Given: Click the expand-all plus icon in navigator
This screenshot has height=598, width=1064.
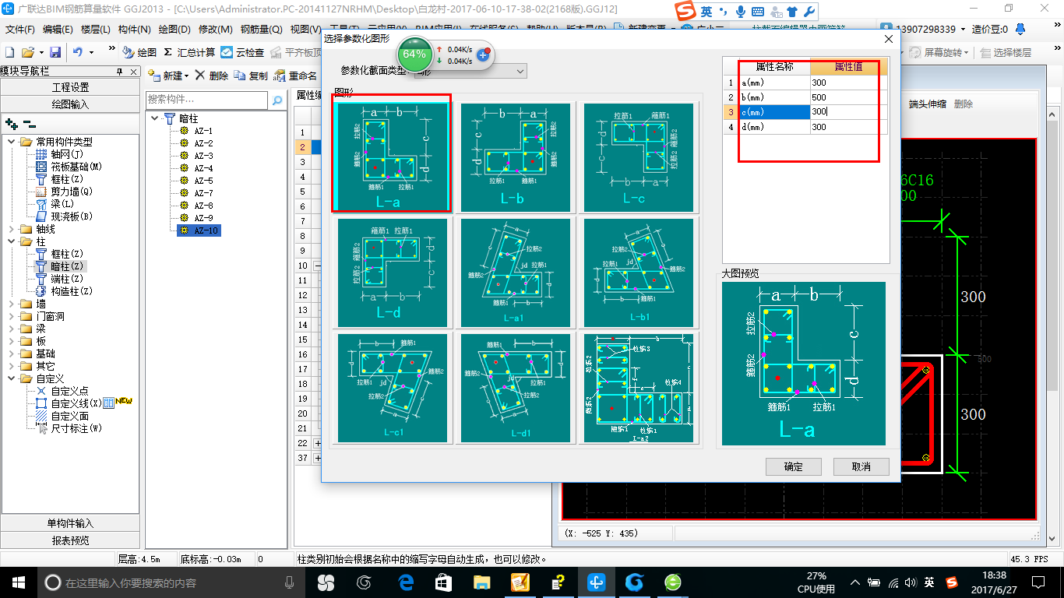Looking at the screenshot, I should click(11, 123).
